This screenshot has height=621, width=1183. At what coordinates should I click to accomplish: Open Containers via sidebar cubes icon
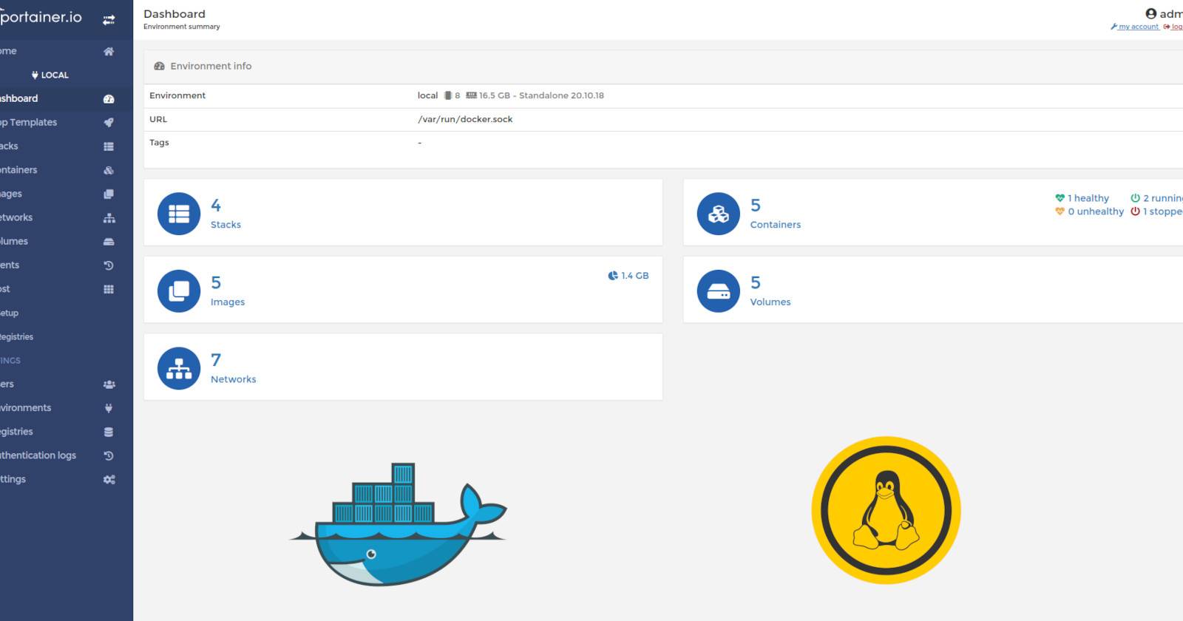point(109,170)
